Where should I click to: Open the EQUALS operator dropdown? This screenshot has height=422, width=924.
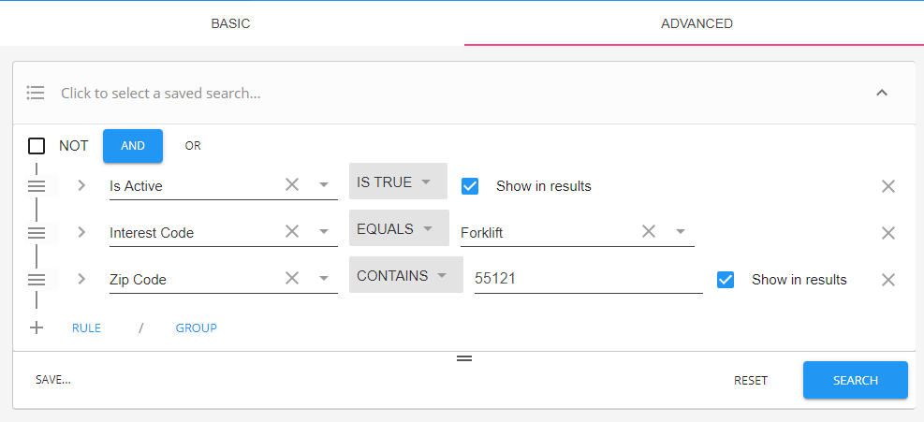click(393, 229)
